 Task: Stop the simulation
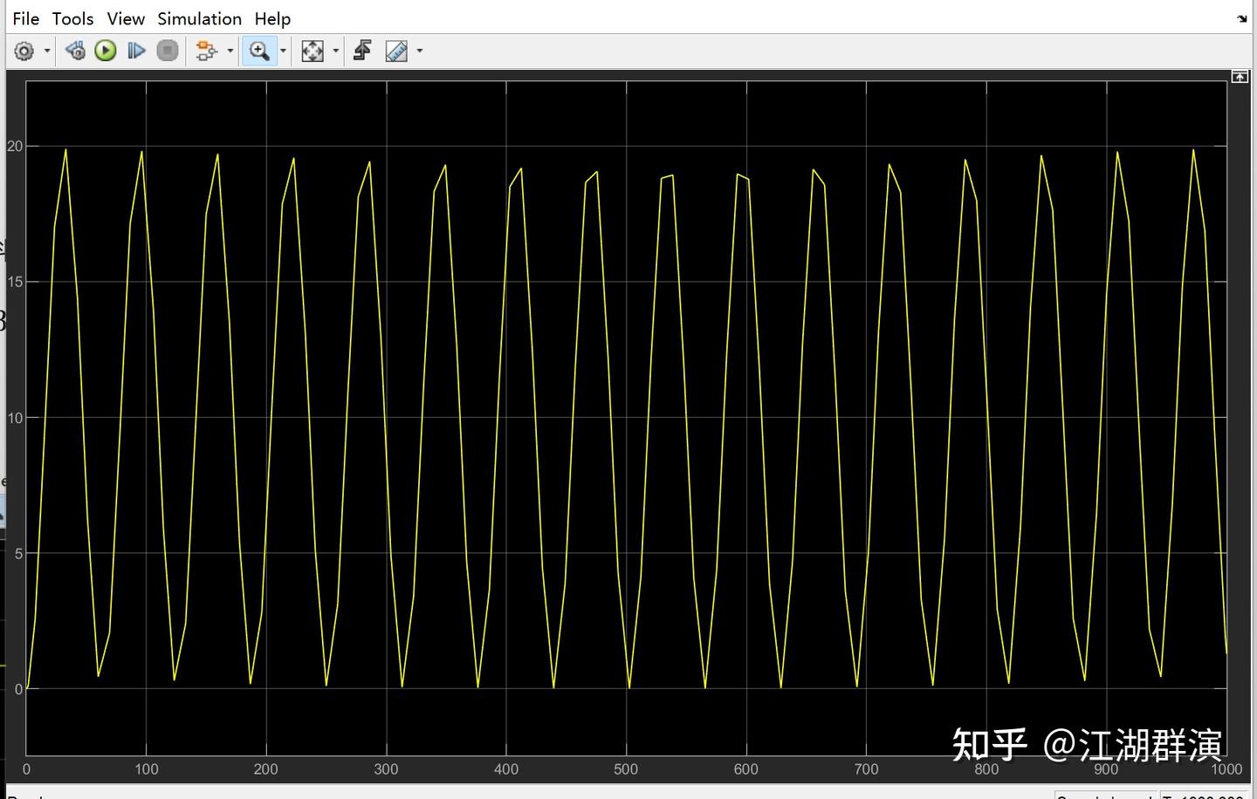coord(168,51)
